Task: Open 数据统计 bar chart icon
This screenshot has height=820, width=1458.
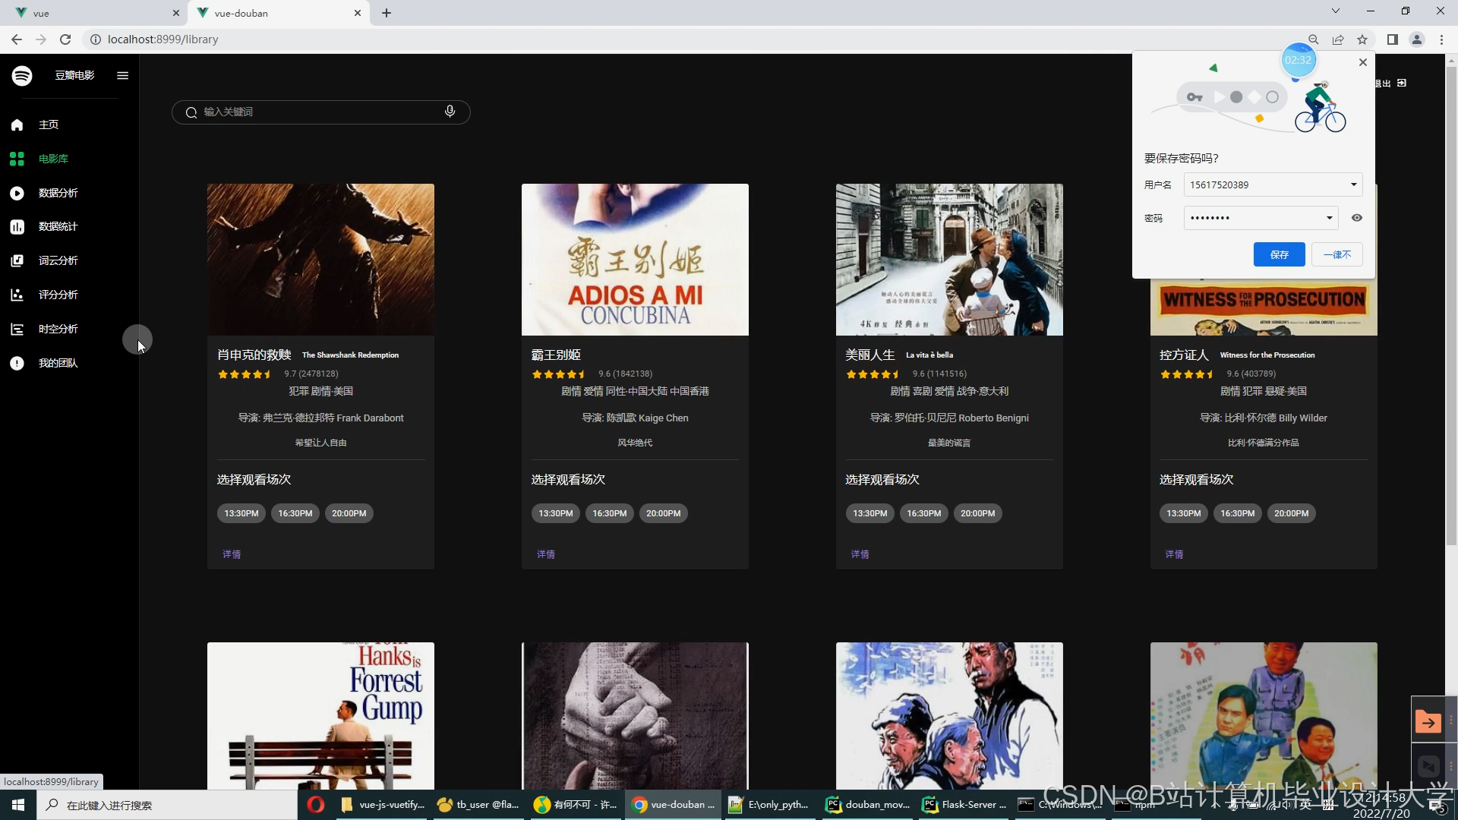Action: pos(17,227)
